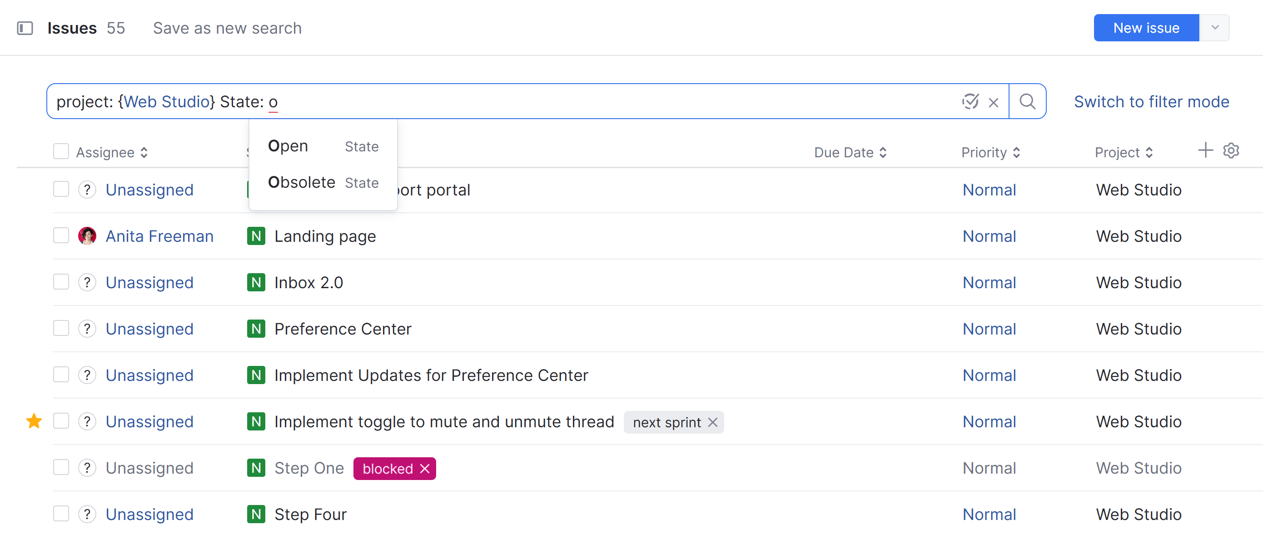Image resolution: width=1263 pixels, height=535 pixels.
Task: Open Anita Freeman assignee selector
Action: (x=159, y=236)
